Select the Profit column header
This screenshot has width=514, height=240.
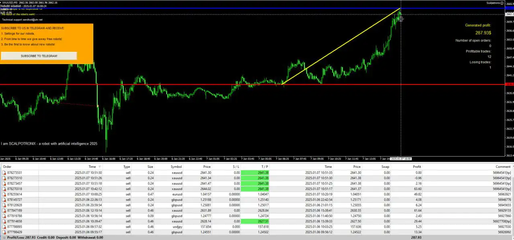click(x=417, y=167)
